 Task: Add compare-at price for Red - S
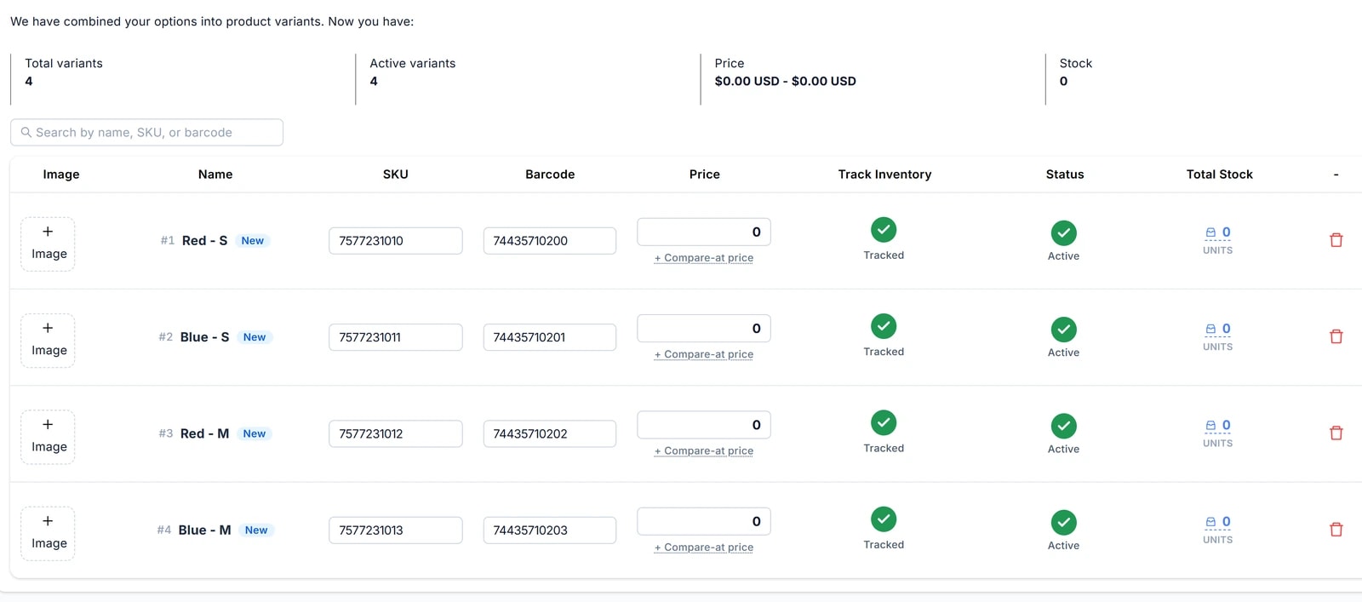704,258
